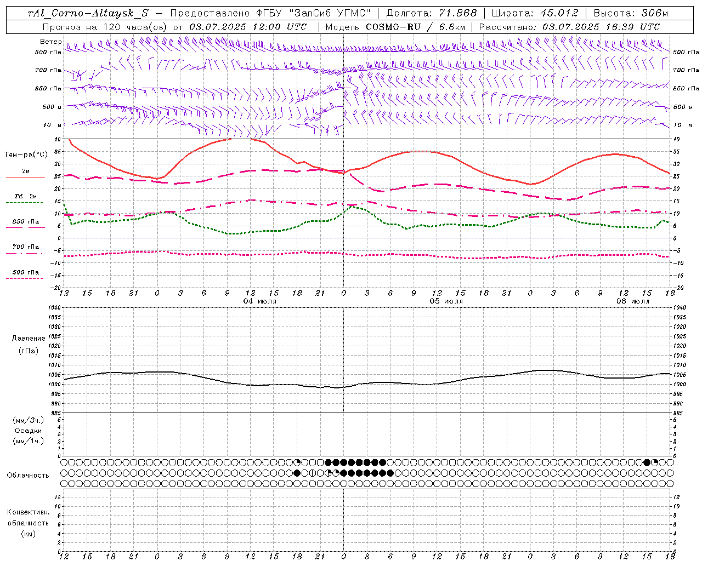Click the Давление pressure panel label
The image size is (702, 561).
[27, 339]
